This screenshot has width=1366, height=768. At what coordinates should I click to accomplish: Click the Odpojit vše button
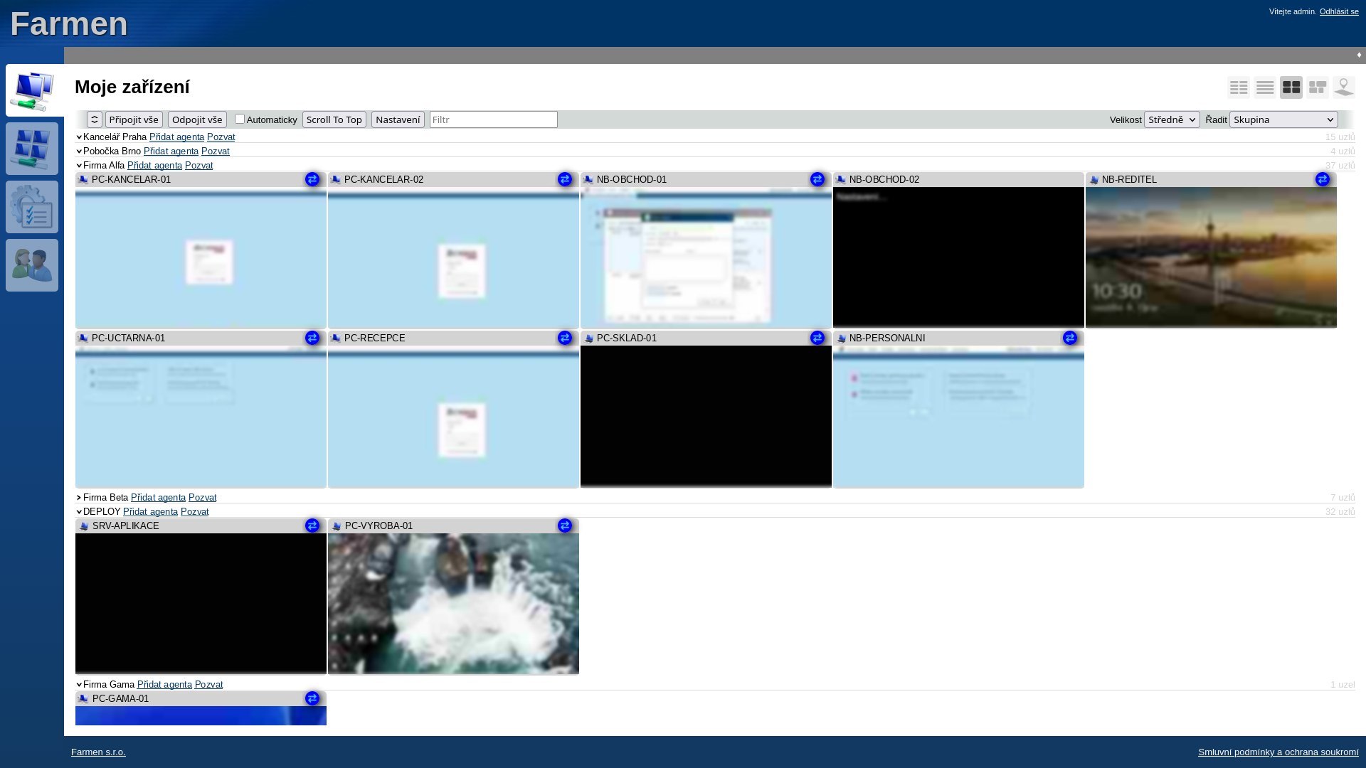pos(197,119)
